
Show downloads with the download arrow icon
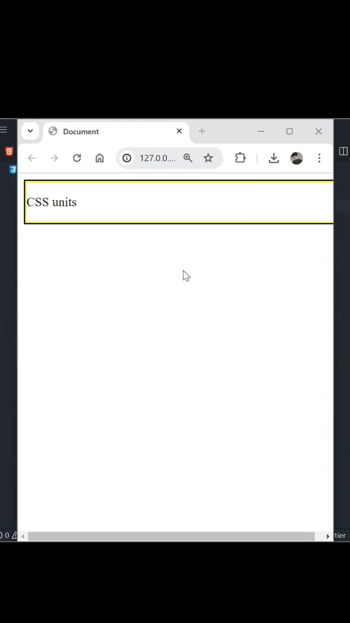tap(274, 158)
